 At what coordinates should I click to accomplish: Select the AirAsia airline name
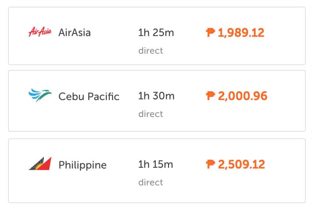74,33
